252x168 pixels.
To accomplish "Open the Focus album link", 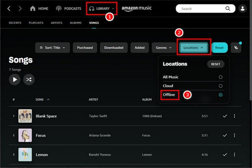I will (x=146, y=136).
